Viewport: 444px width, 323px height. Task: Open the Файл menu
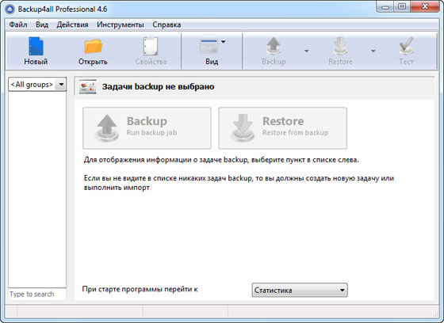click(x=18, y=25)
